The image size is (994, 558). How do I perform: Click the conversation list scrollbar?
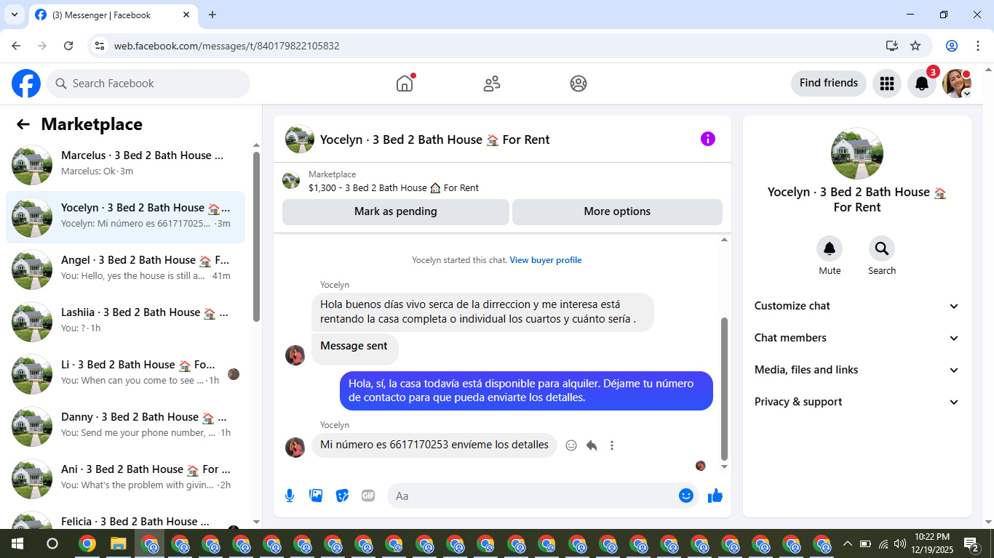(256, 236)
